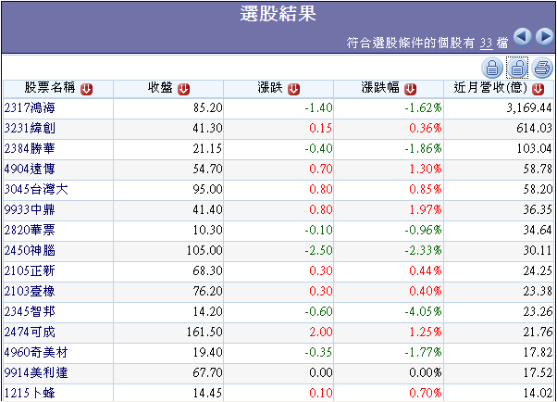Select closing price 105.00 cell
Screen dimensions: 557x402
(168, 250)
